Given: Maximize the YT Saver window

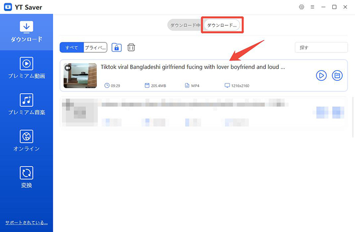Looking at the screenshot, I should coord(334,7).
